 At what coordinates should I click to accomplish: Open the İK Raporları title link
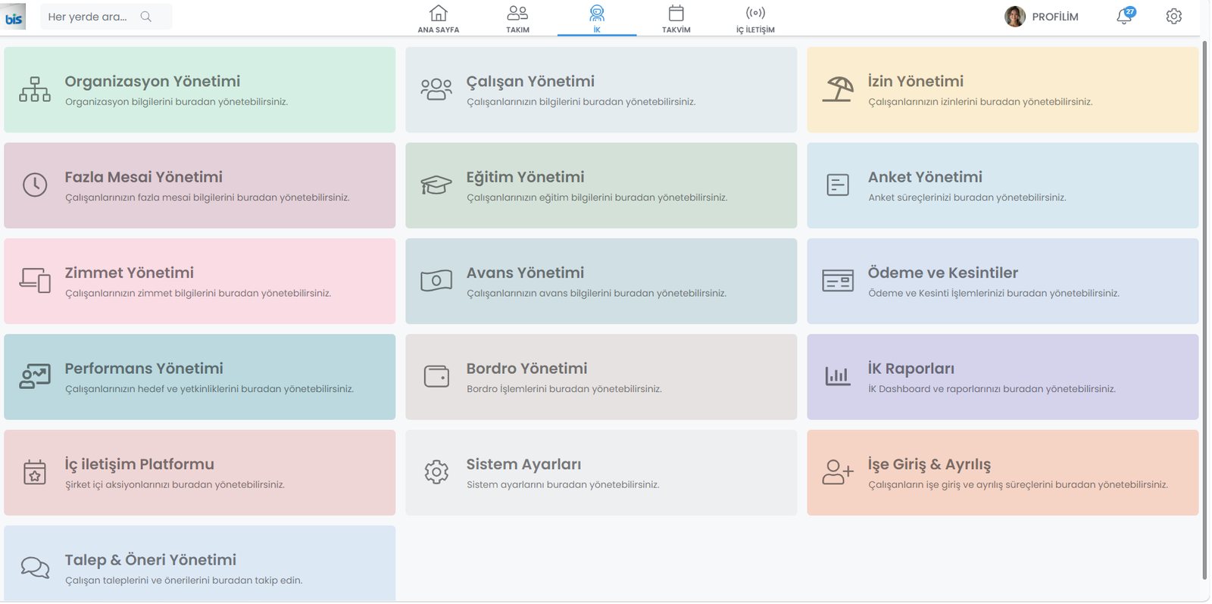pyautogui.click(x=911, y=368)
